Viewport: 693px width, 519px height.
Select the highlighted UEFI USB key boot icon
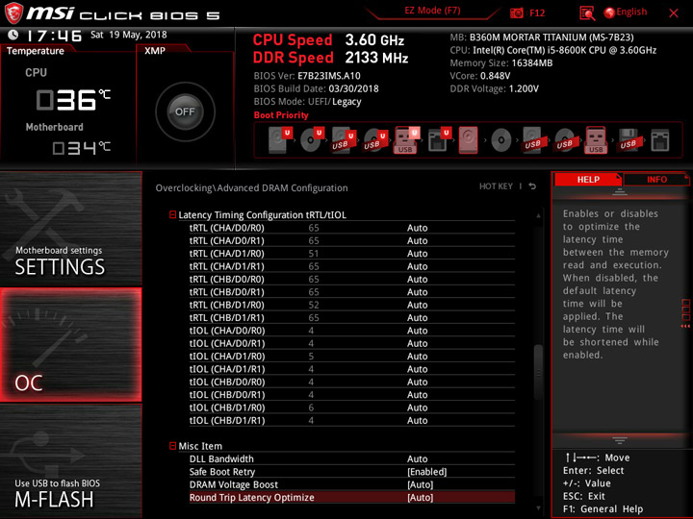pos(406,140)
